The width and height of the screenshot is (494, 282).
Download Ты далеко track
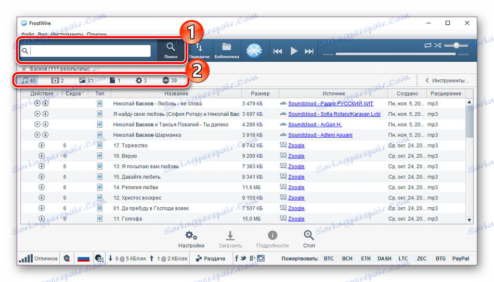click(x=45, y=124)
